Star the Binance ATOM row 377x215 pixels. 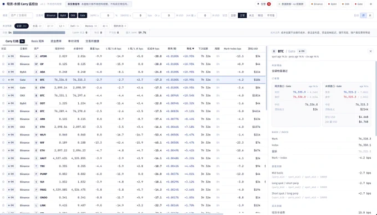coord(3,56)
